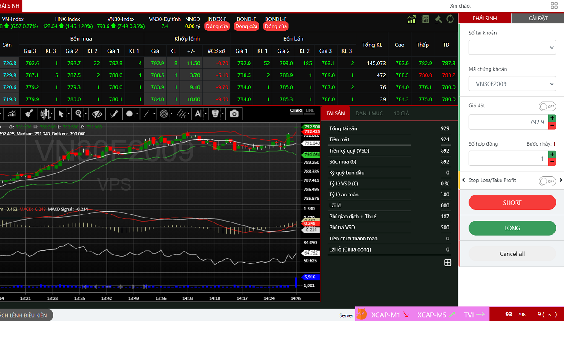
Task: Step chart back one bar with left arrow
Action: [95, 287]
